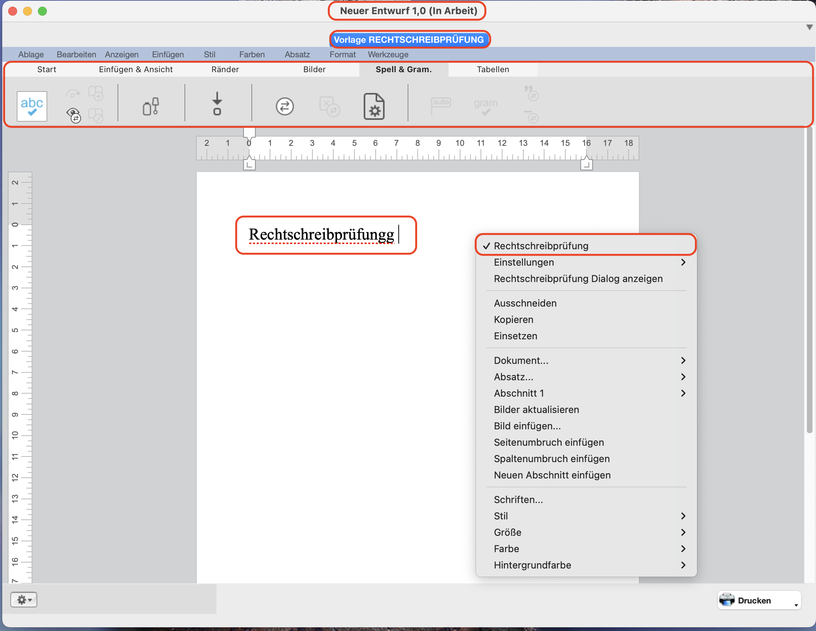Screen dimensions: 816x631
Task: Click the vertical scrollbar on the right
Action: pyautogui.click(x=809, y=281)
